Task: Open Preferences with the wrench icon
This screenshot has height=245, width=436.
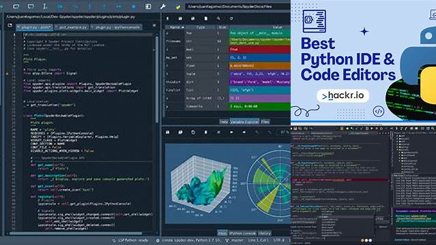Action: (x=162, y=6)
